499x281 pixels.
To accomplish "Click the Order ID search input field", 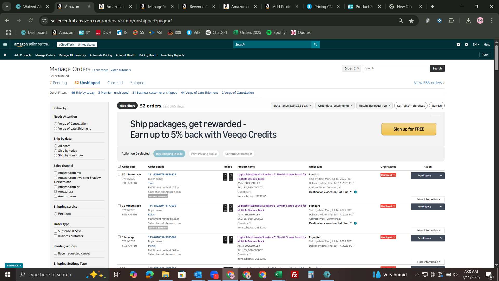I will click(x=396, y=68).
